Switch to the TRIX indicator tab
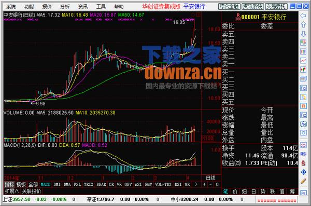Viewport: 311px width, 206px height. [x=89, y=185]
